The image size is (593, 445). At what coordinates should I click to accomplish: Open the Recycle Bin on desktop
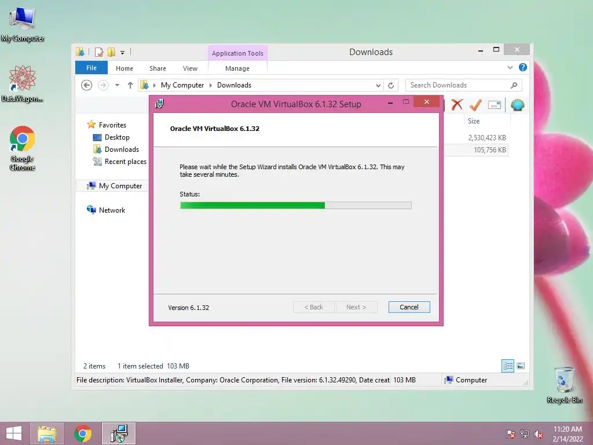coord(564,385)
